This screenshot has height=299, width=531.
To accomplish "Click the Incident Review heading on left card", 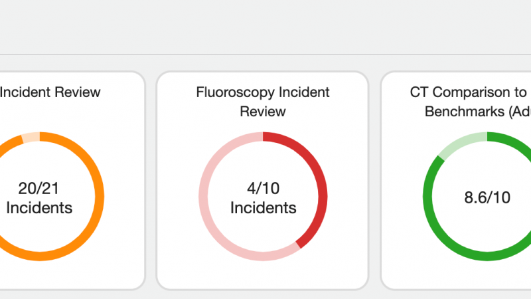I will pos(50,92).
